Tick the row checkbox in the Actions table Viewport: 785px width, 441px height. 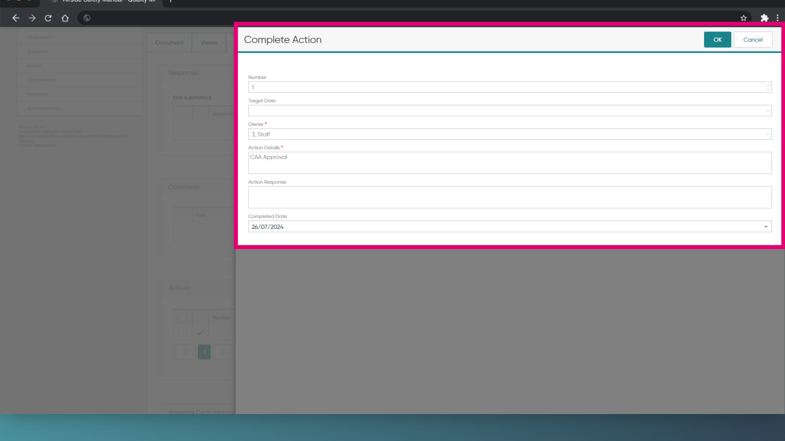coord(183,332)
